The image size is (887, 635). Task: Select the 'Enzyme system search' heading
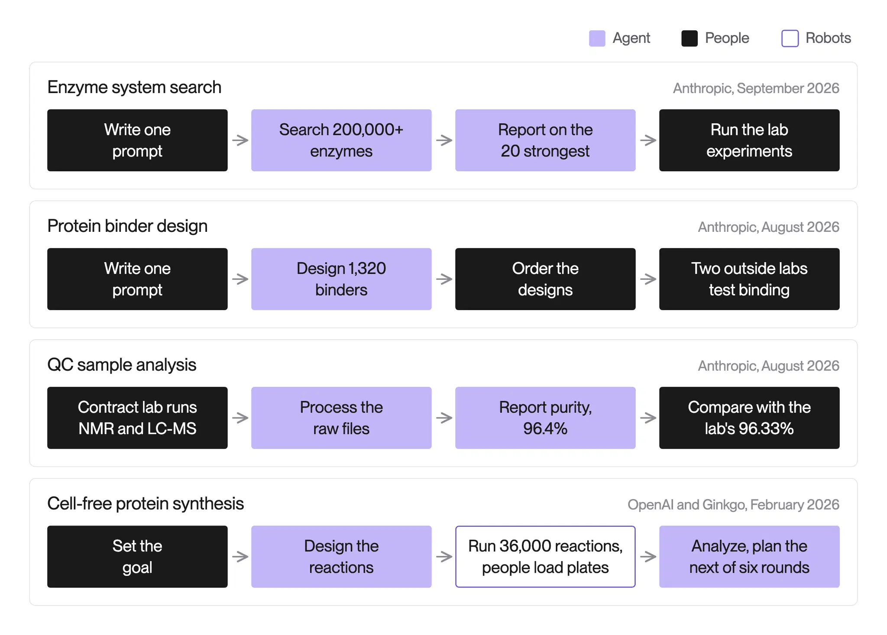134,87
